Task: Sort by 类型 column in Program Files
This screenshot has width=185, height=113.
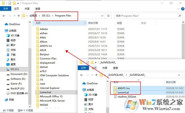Action: [x=119, y=23]
